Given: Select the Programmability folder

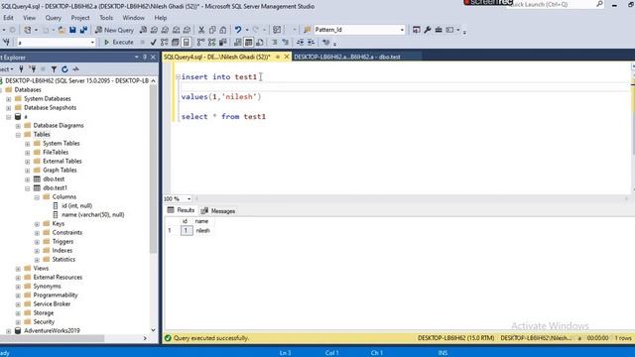Looking at the screenshot, I should point(56,296).
